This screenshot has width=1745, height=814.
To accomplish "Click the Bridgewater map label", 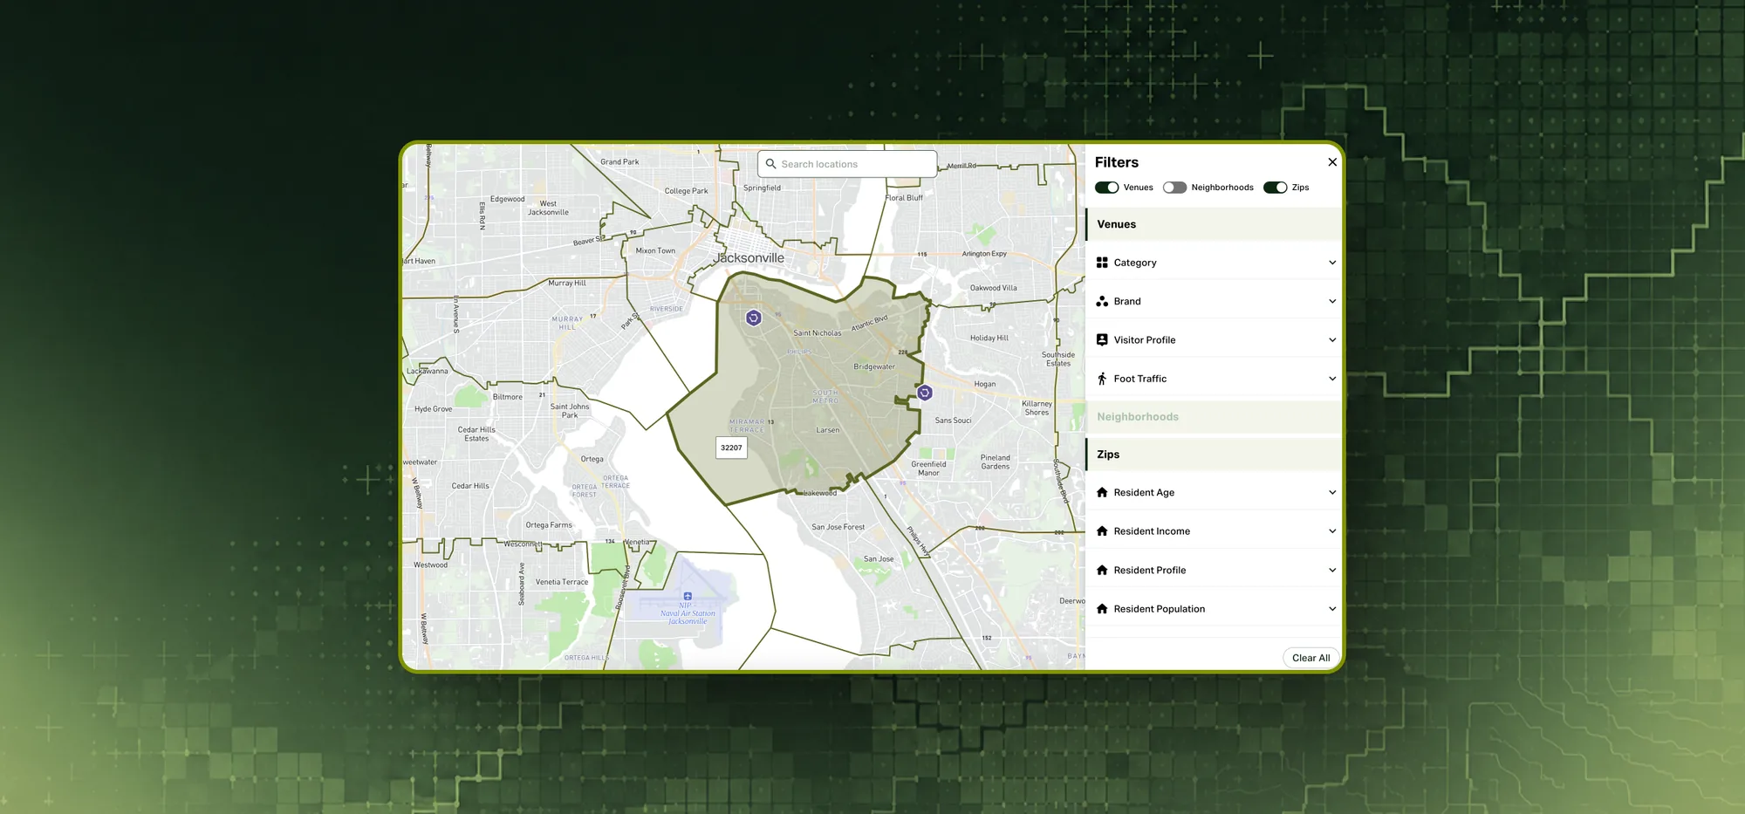I will coord(874,366).
